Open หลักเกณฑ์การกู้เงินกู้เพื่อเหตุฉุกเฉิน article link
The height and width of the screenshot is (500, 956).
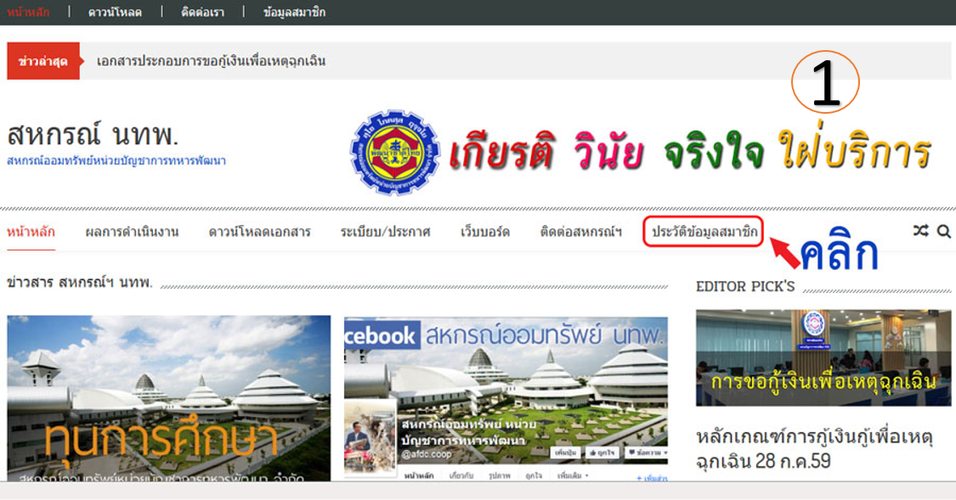point(815,448)
